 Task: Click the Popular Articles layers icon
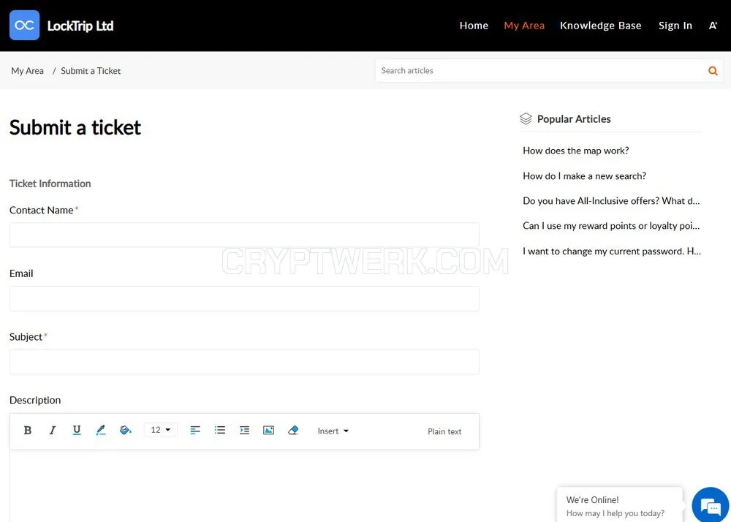point(526,119)
